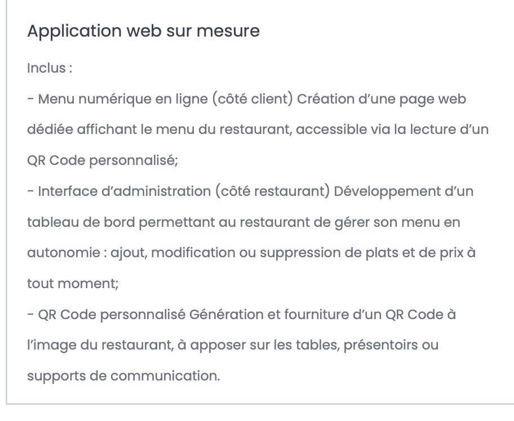This screenshot has height=421, width=514.
Task: Click the line starting "autonomie : ajout"
Action: [x=251, y=253]
